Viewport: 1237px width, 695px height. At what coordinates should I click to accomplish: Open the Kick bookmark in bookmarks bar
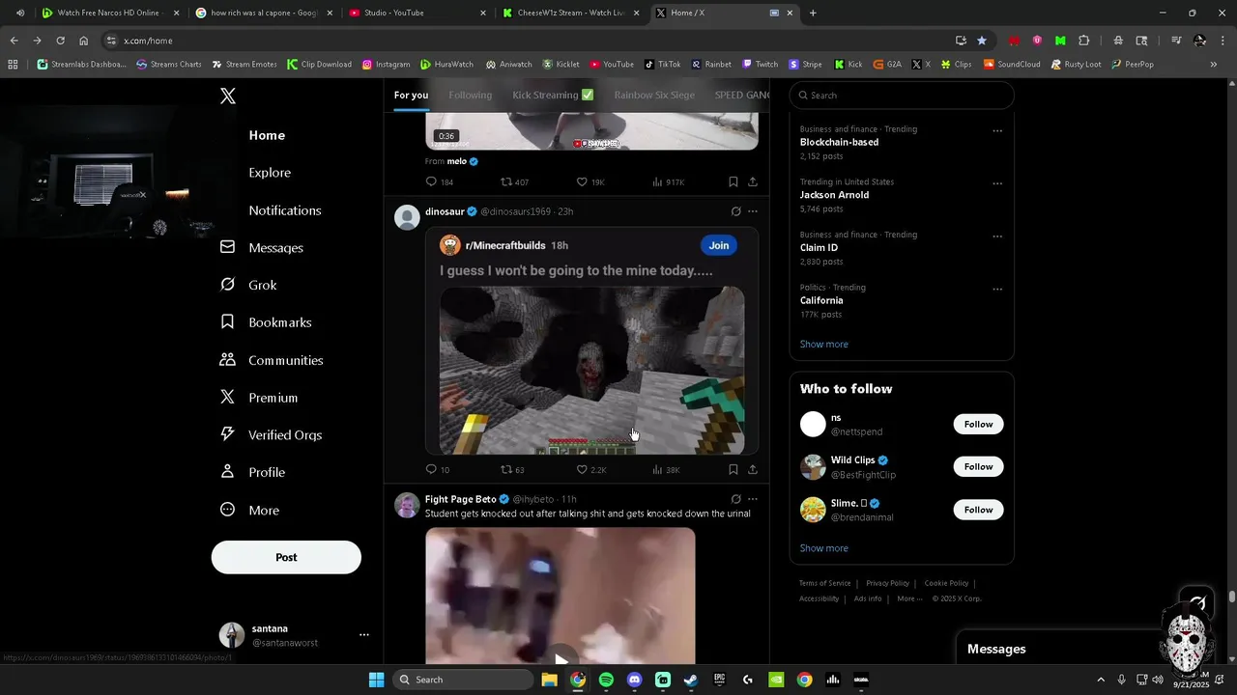[849, 65]
